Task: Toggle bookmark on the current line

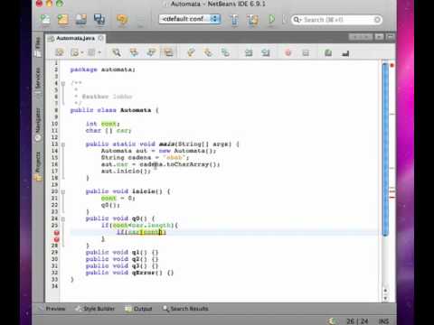Action: click(x=225, y=53)
